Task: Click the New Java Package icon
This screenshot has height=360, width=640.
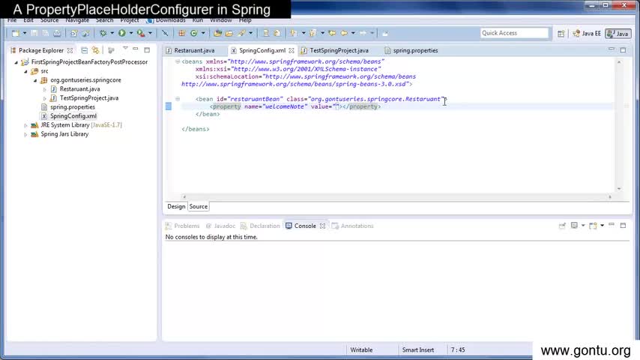Action: point(181,33)
